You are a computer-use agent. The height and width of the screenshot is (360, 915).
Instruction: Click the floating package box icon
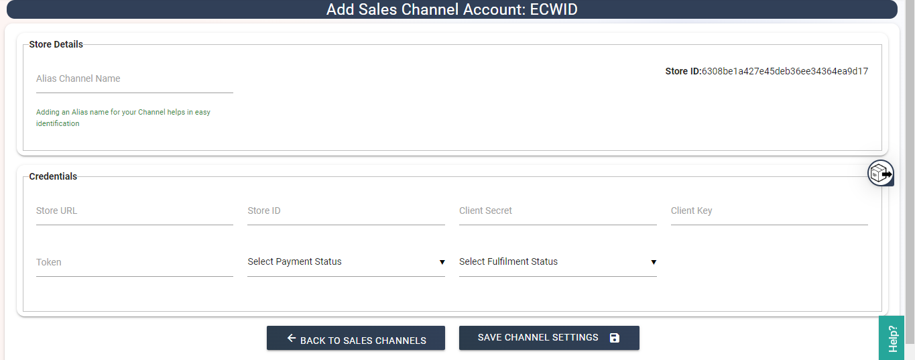[x=881, y=174]
